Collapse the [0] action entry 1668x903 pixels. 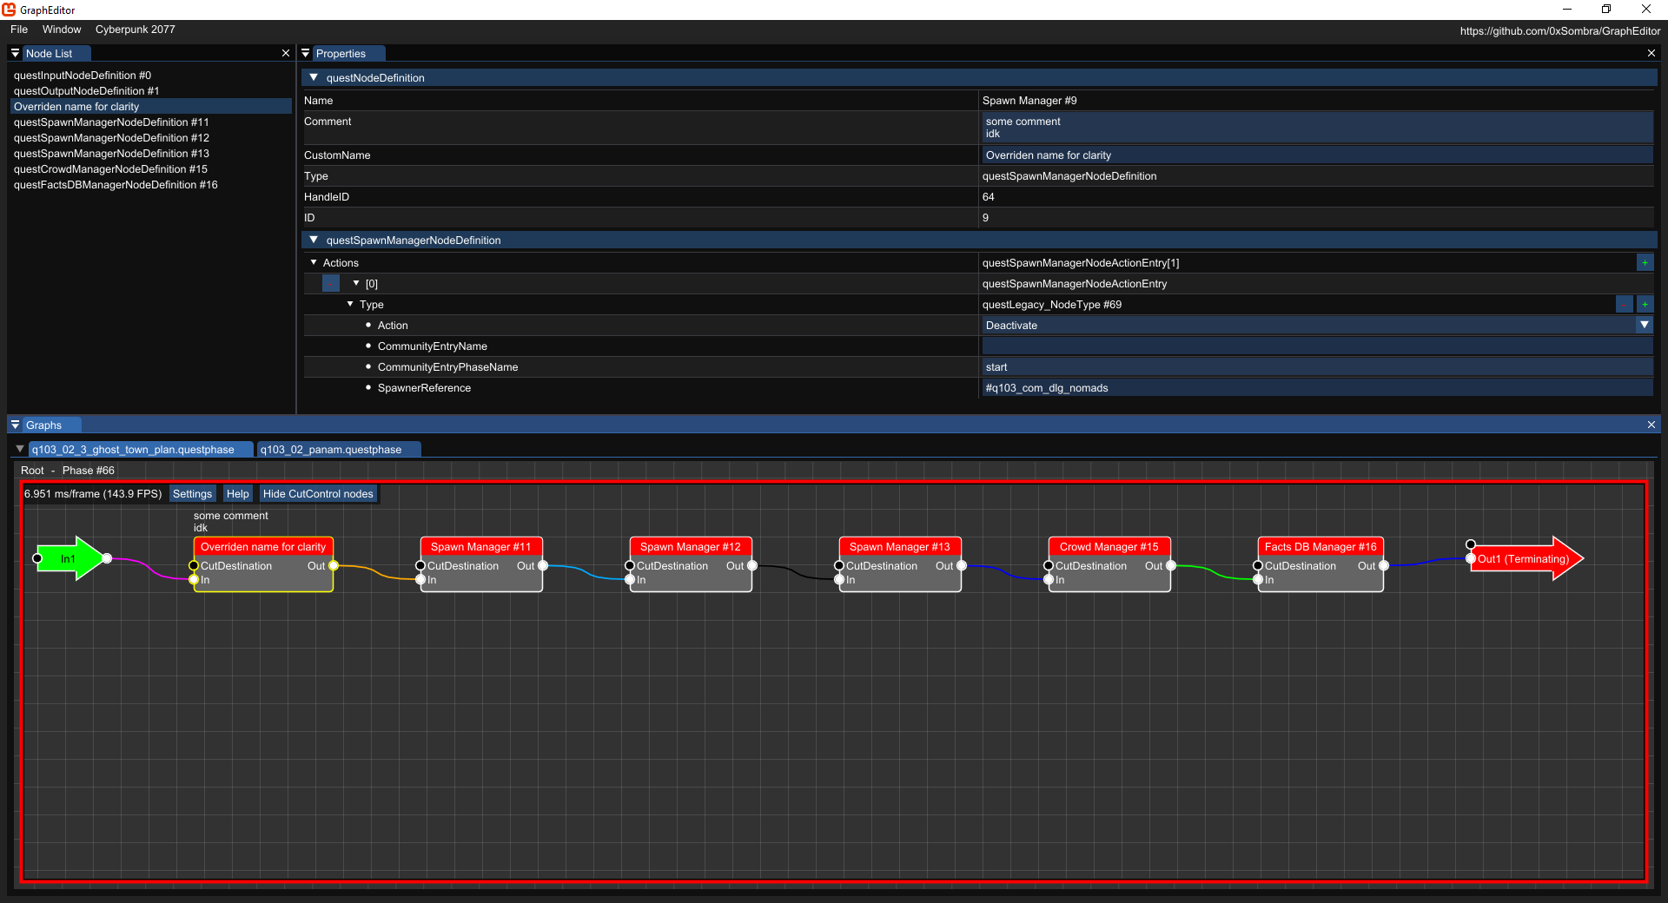(356, 283)
